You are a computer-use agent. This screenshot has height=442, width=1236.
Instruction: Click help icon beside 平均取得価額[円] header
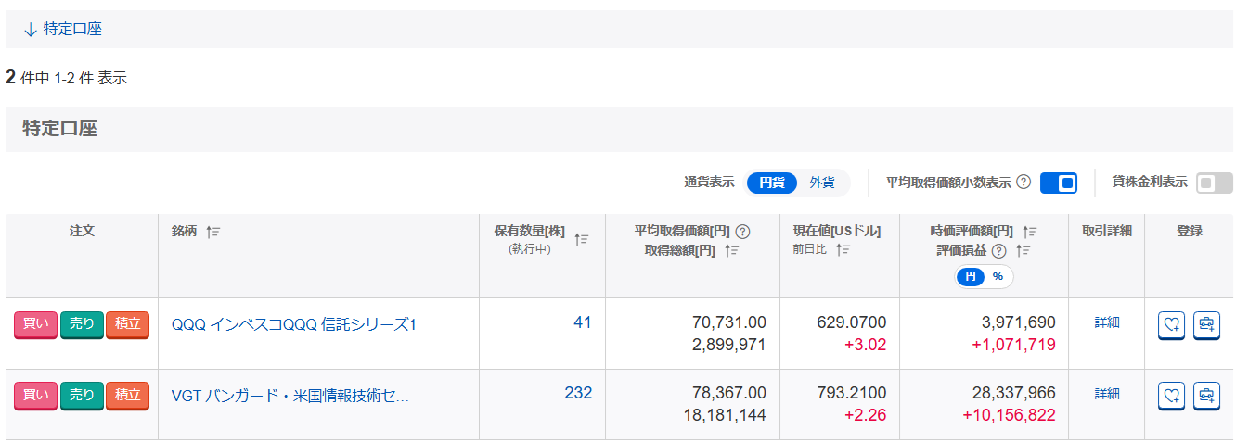742,232
